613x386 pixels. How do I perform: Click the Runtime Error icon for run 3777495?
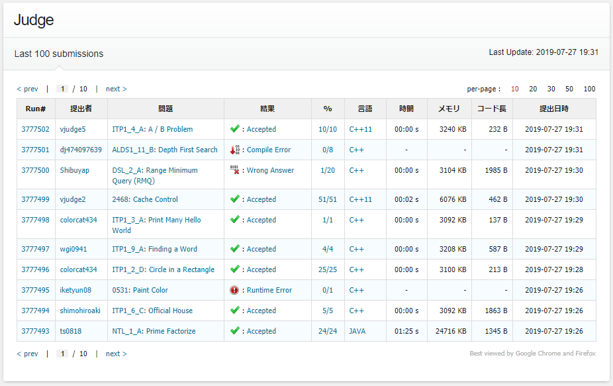(x=234, y=290)
